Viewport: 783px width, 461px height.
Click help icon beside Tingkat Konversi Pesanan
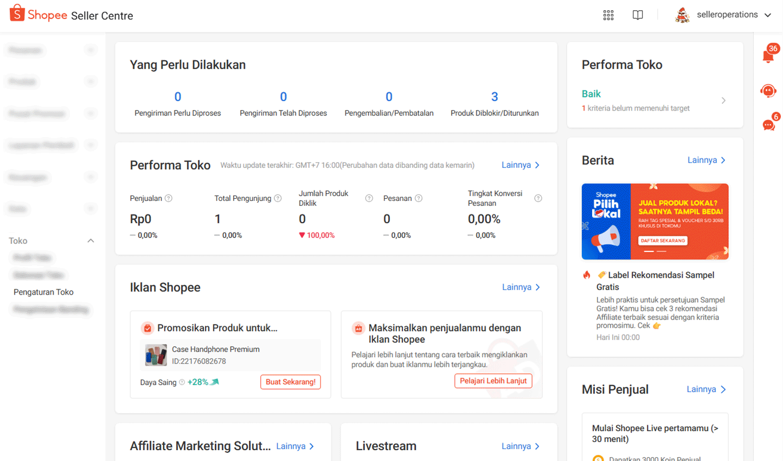538,198
